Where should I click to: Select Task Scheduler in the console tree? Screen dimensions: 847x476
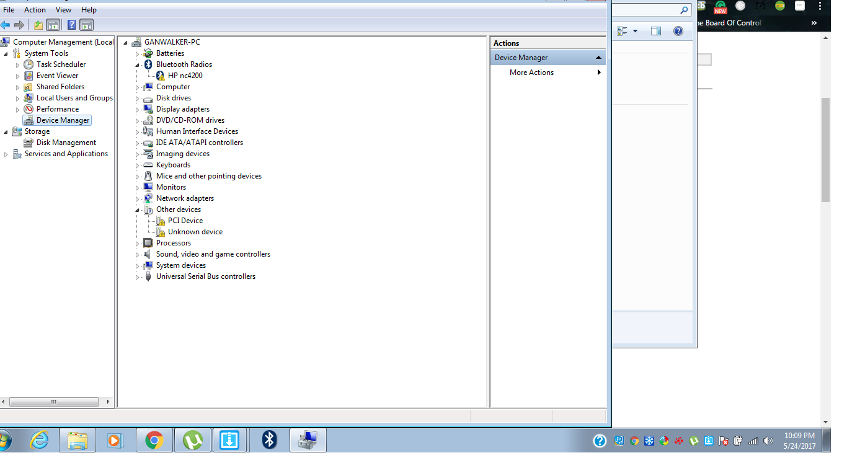coord(61,64)
